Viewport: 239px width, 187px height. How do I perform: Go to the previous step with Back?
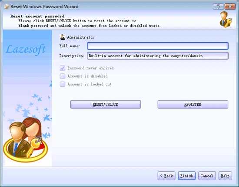point(166,176)
